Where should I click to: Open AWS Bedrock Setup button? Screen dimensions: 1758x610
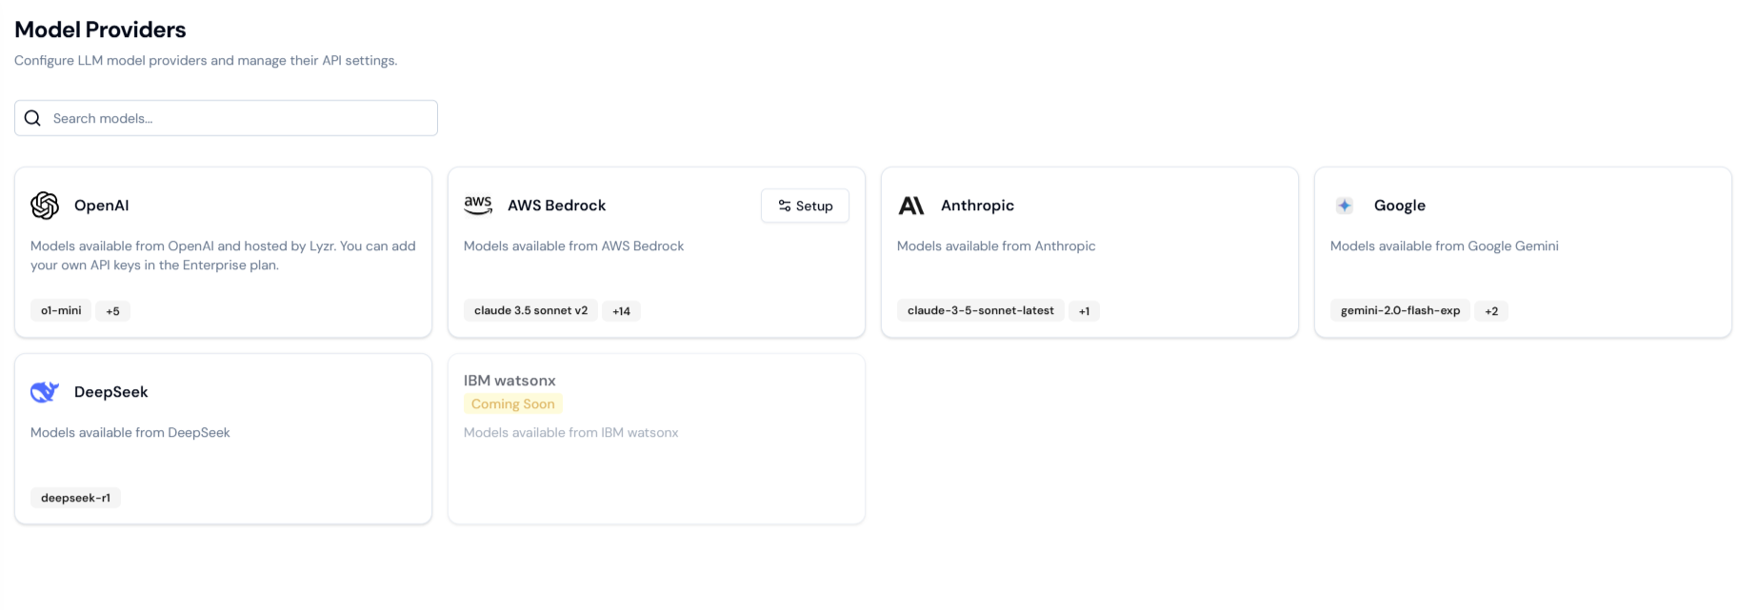click(x=805, y=206)
